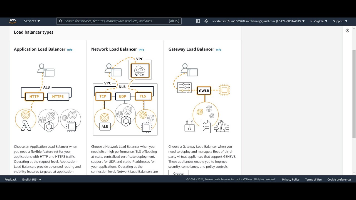
Task: Expand the account user dropdown
Action: tap(258, 21)
